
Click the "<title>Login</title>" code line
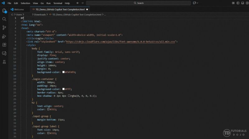40,38
